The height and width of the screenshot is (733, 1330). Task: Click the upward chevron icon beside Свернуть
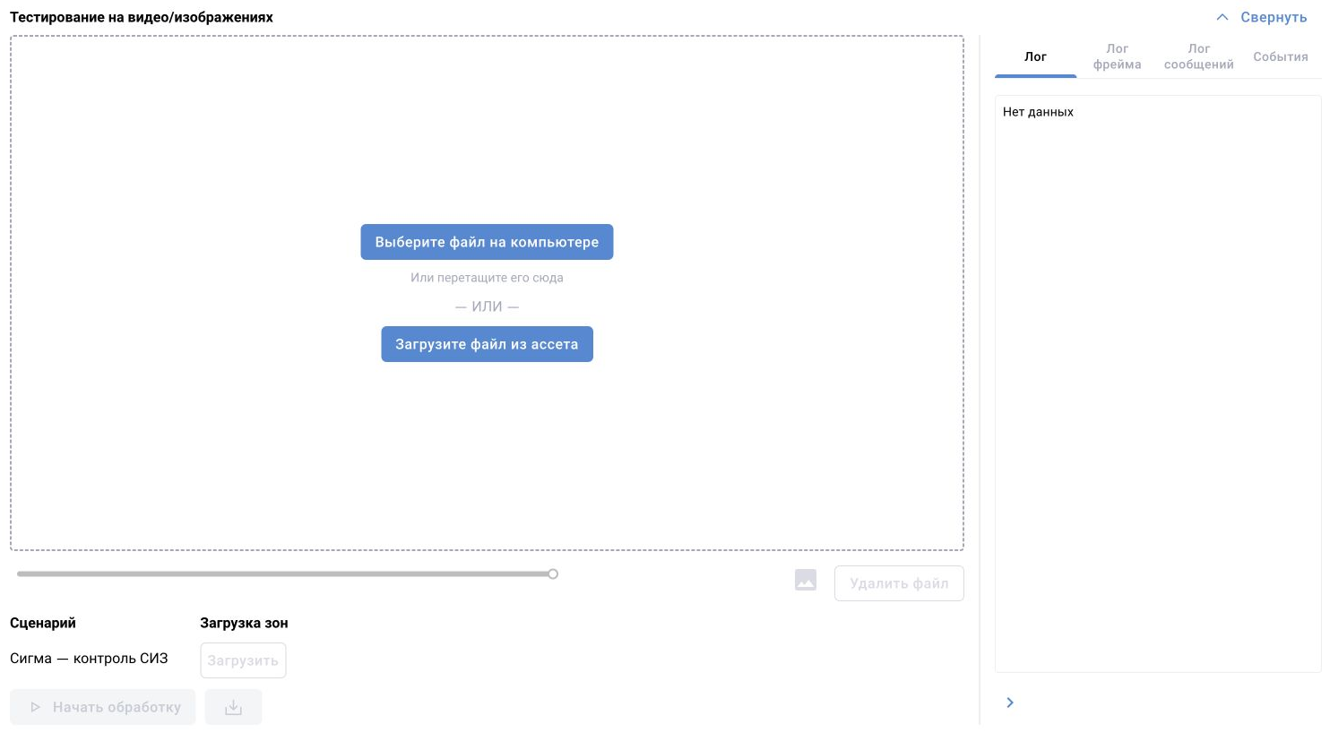point(1222,17)
